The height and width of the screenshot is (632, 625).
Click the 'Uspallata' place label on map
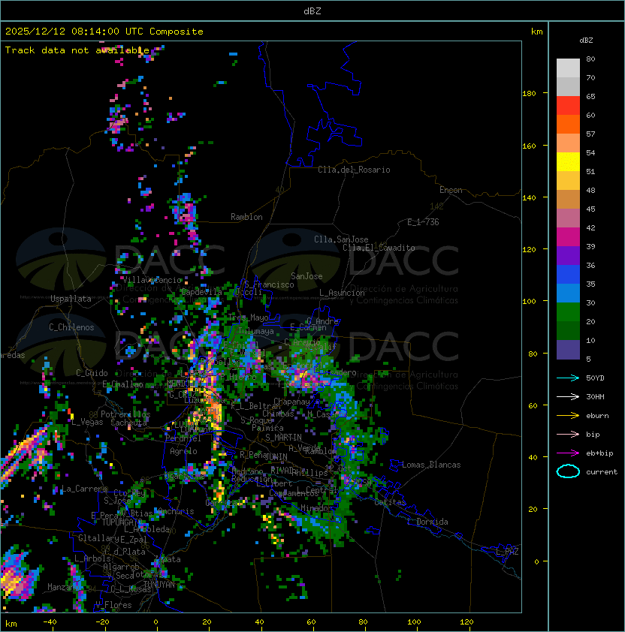(x=71, y=299)
